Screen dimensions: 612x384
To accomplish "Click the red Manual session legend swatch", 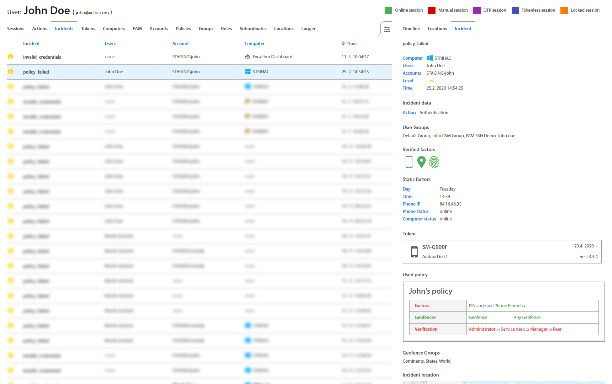I will (432, 10).
